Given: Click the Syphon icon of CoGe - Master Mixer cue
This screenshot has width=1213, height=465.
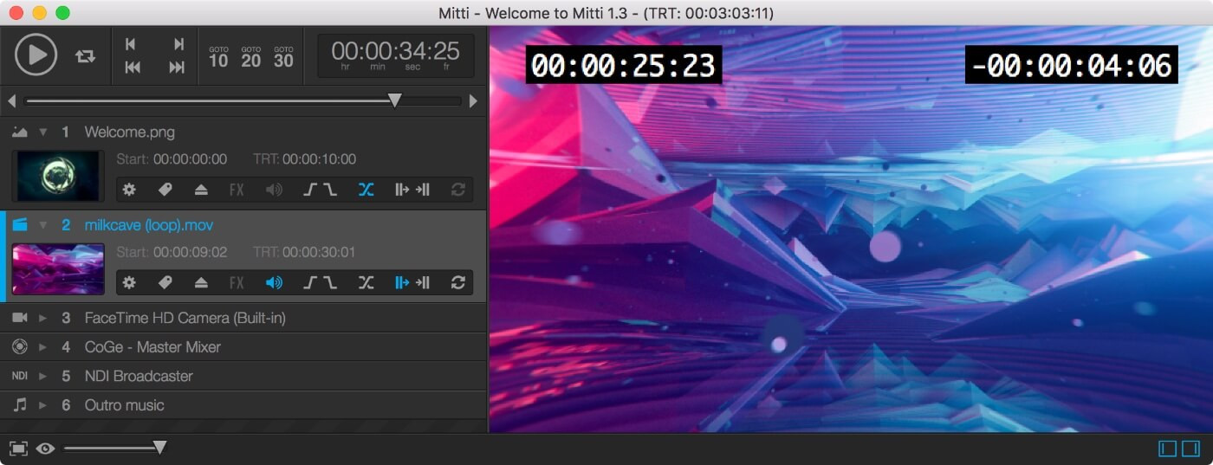Looking at the screenshot, I should [x=20, y=346].
